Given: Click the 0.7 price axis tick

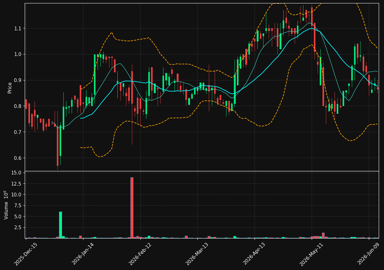Looking at the screenshot, I should 19,132.
